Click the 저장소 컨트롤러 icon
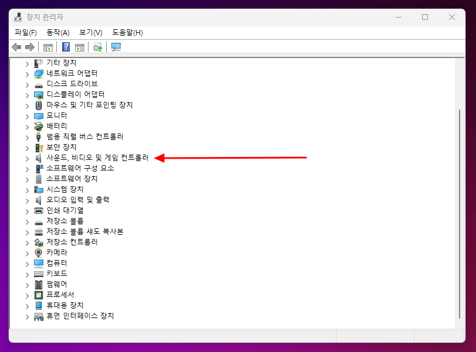Screen dimensions: 476x352 point(39,242)
